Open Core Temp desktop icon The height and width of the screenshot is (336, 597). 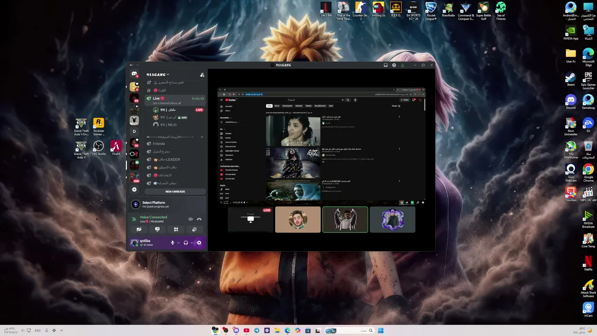[588, 241]
